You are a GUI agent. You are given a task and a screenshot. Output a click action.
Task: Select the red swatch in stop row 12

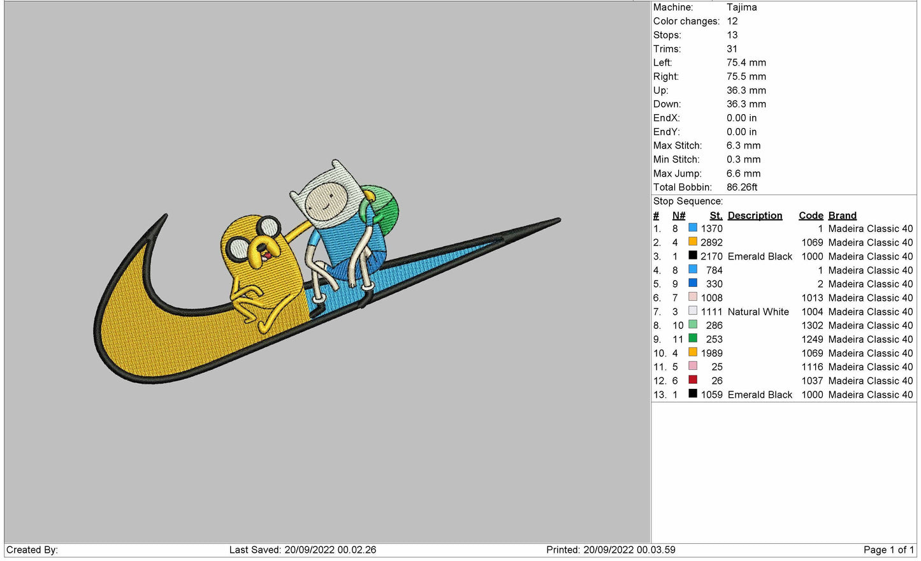coord(692,381)
